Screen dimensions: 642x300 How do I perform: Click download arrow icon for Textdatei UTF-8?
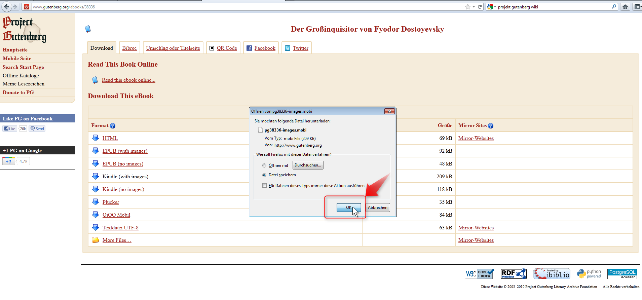click(x=96, y=227)
